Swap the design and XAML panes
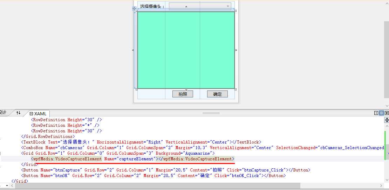The width and height of the screenshot is (389, 190). point(18,113)
